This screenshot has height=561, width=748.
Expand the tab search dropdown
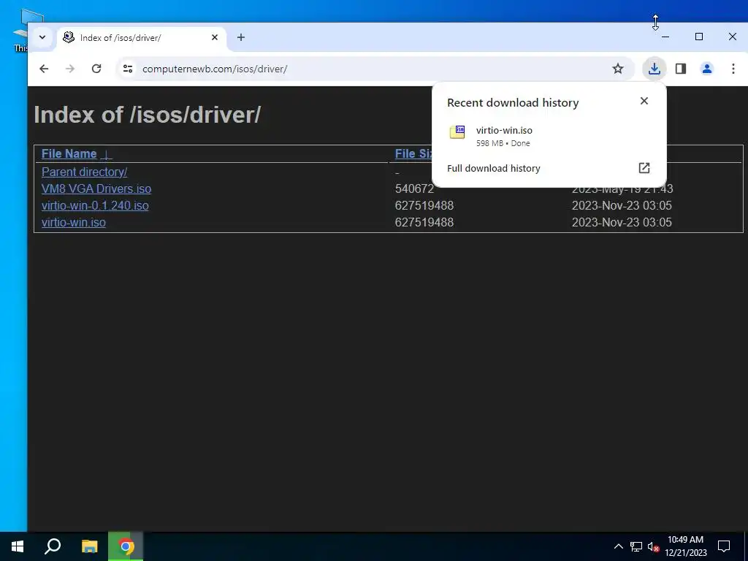[x=42, y=37]
